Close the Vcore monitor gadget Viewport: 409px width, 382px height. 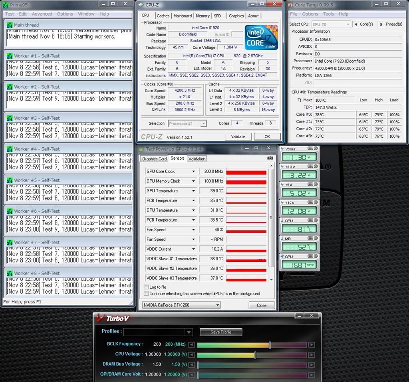coord(316,148)
